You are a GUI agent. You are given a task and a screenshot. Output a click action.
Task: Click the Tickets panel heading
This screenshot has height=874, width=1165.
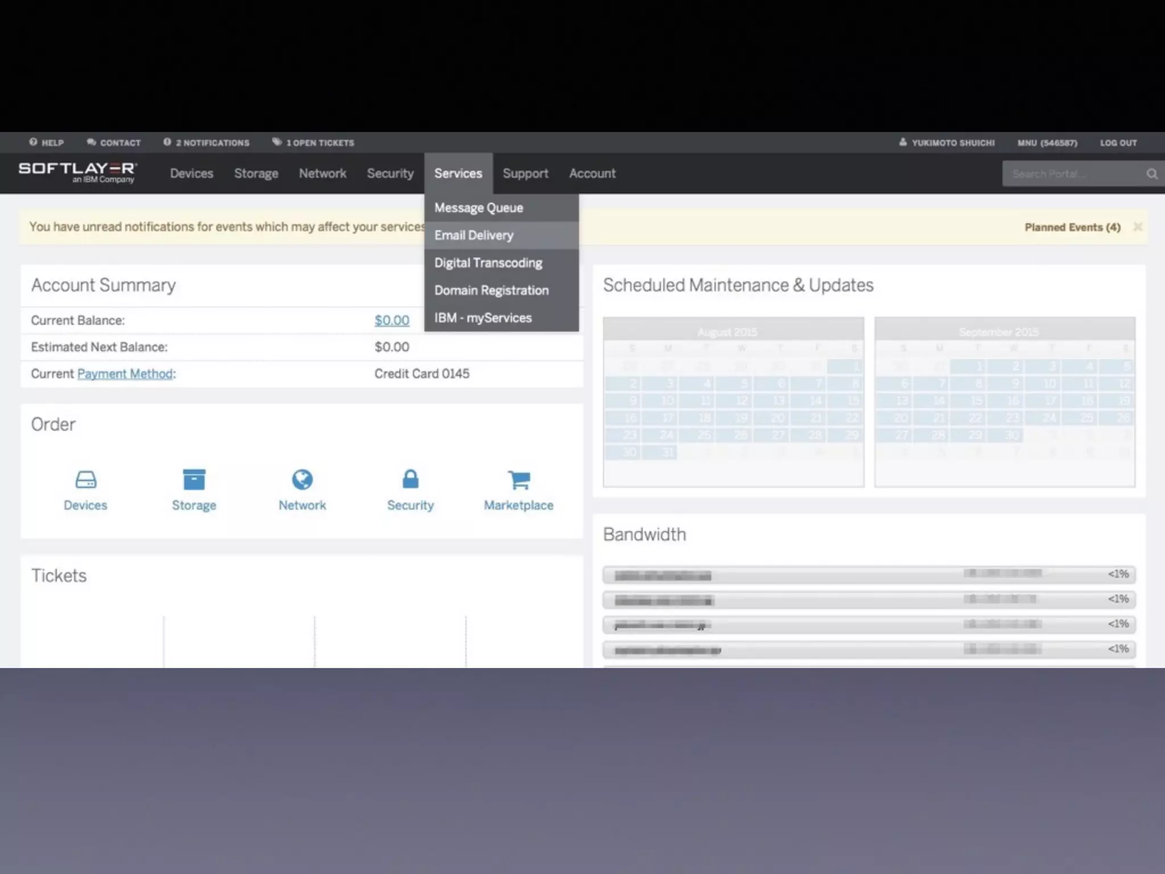[x=59, y=576]
